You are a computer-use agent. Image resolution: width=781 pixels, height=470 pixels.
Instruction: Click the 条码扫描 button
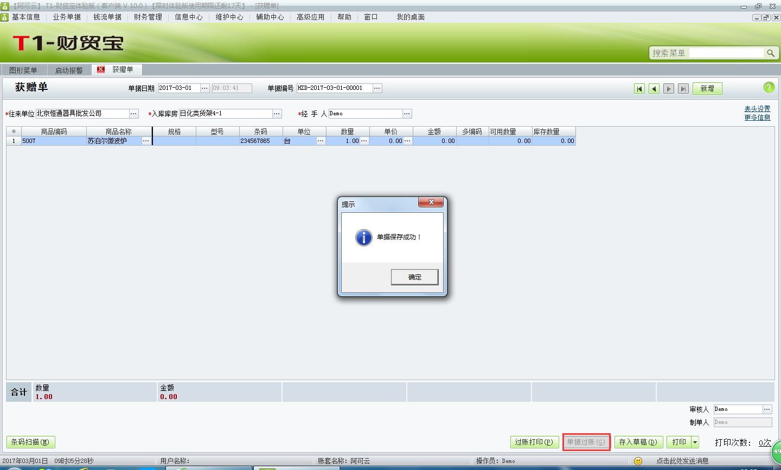point(30,442)
